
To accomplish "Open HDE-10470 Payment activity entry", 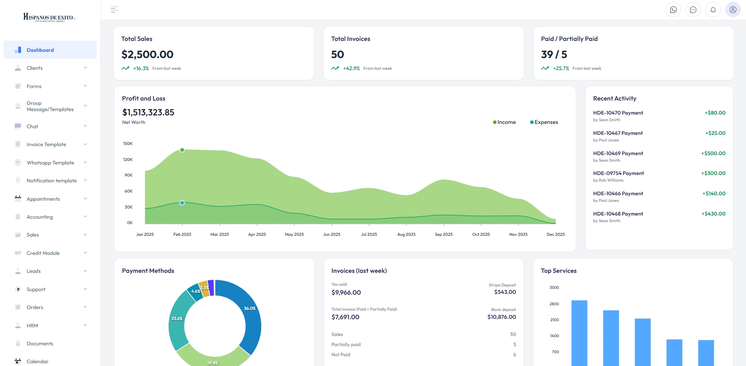I will point(618,113).
